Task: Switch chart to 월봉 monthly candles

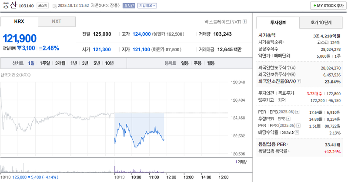Action: tap(211, 63)
